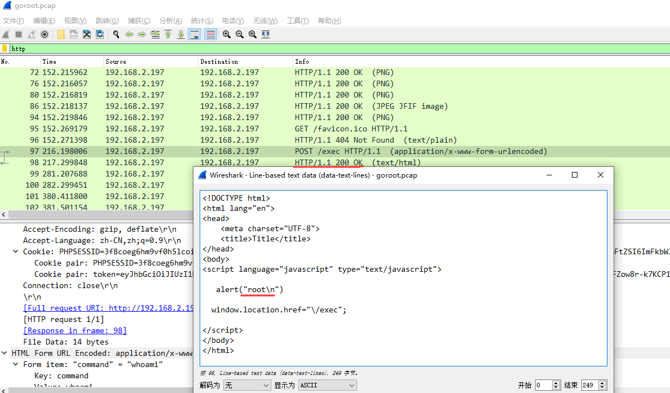Sort packets by Time column

[72, 61]
